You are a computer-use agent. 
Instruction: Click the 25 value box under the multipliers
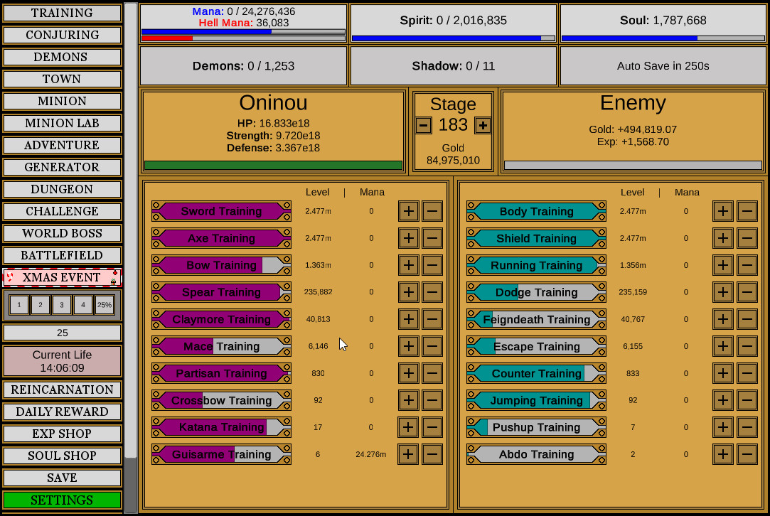pos(62,333)
